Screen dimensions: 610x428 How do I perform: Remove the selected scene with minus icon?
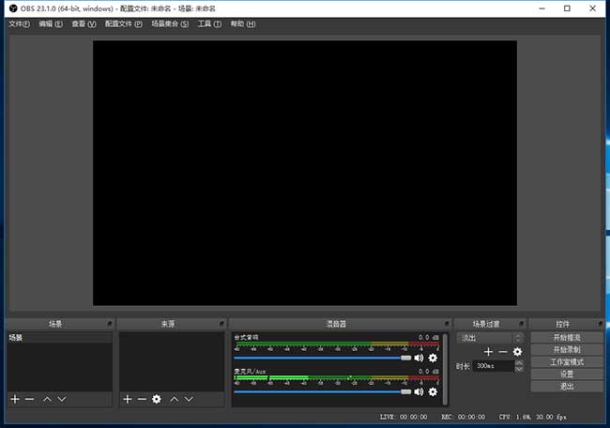click(29, 399)
